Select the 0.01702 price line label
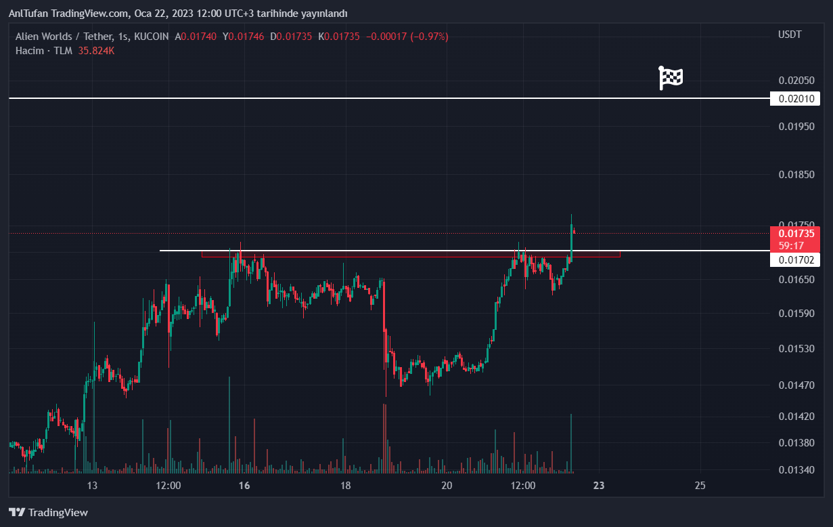The image size is (833, 527). point(795,259)
